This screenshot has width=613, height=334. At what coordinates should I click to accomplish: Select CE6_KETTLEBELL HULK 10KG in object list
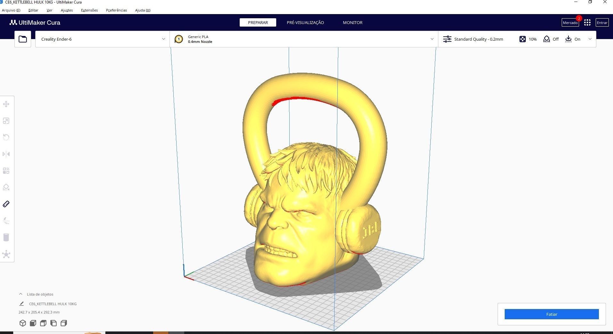tap(53, 304)
